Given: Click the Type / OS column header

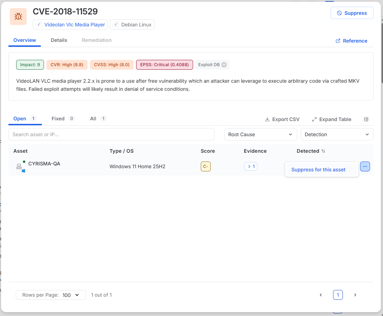Looking at the screenshot, I should [x=121, y=151].
